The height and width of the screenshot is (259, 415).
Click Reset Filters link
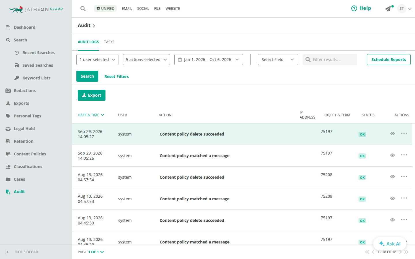click(116, 77)
